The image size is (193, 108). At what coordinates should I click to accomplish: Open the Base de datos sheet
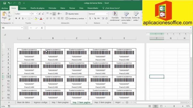coord(24,102)
